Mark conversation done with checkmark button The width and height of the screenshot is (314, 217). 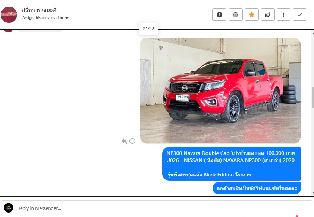pyautogui.click(x=300, y=14)
